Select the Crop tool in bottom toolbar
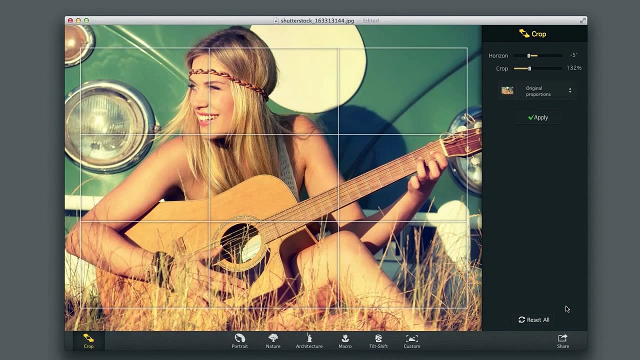The width and height of the screenshot is (640, 360). 88,341
